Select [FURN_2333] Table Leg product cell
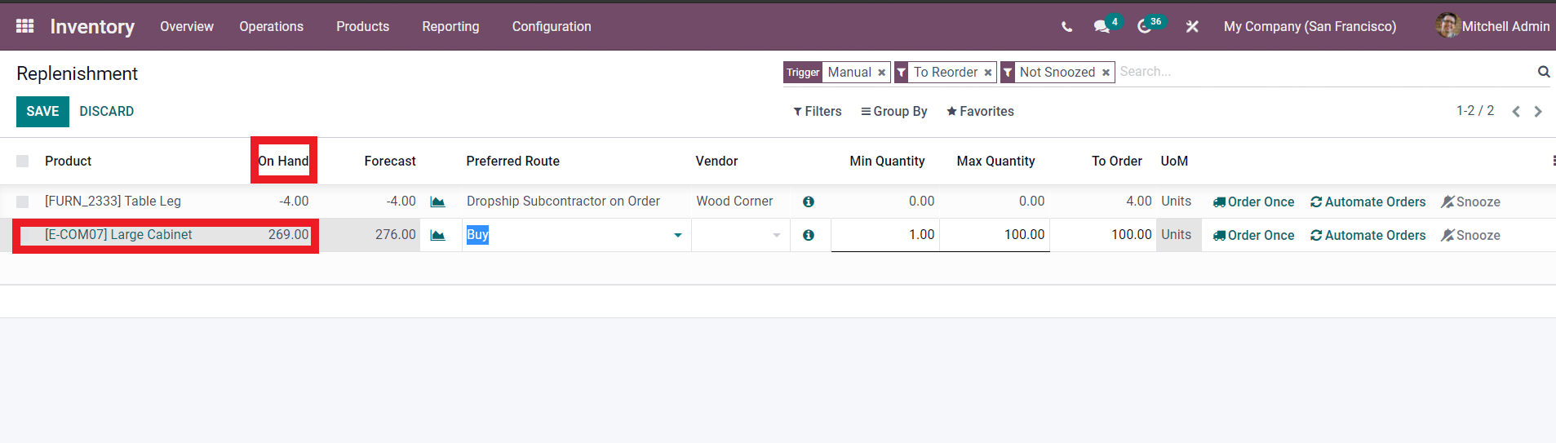The image size is (1556, 443). (113, 202)
